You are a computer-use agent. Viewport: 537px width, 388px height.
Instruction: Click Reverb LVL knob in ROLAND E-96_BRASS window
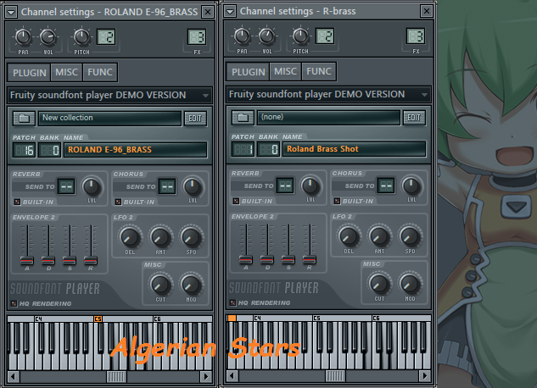pos(92,186)
